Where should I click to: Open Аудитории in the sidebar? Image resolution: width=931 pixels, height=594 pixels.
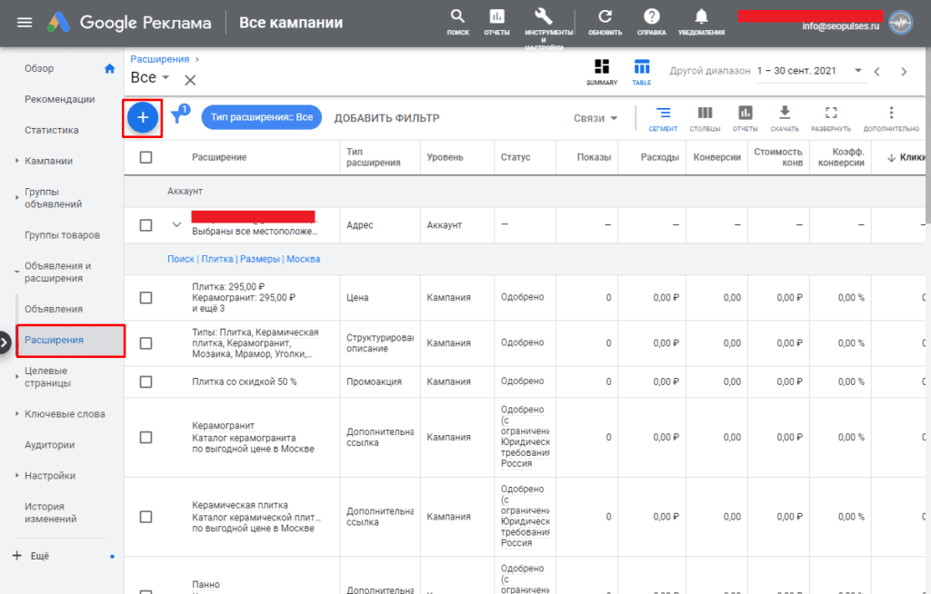coord(50,445)
